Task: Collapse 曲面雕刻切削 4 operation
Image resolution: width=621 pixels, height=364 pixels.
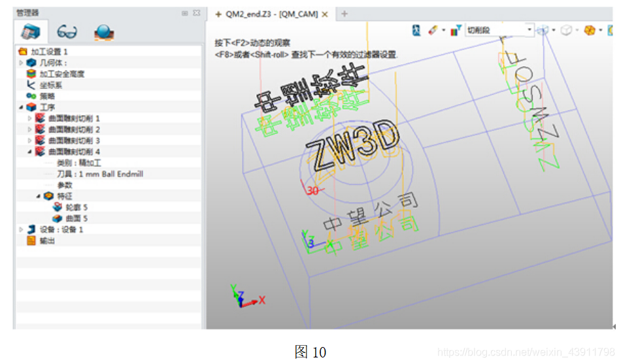Action: coord(29,152)
